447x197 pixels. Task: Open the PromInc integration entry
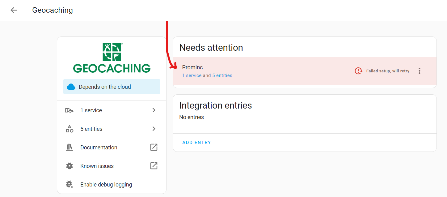coord(192,67)
